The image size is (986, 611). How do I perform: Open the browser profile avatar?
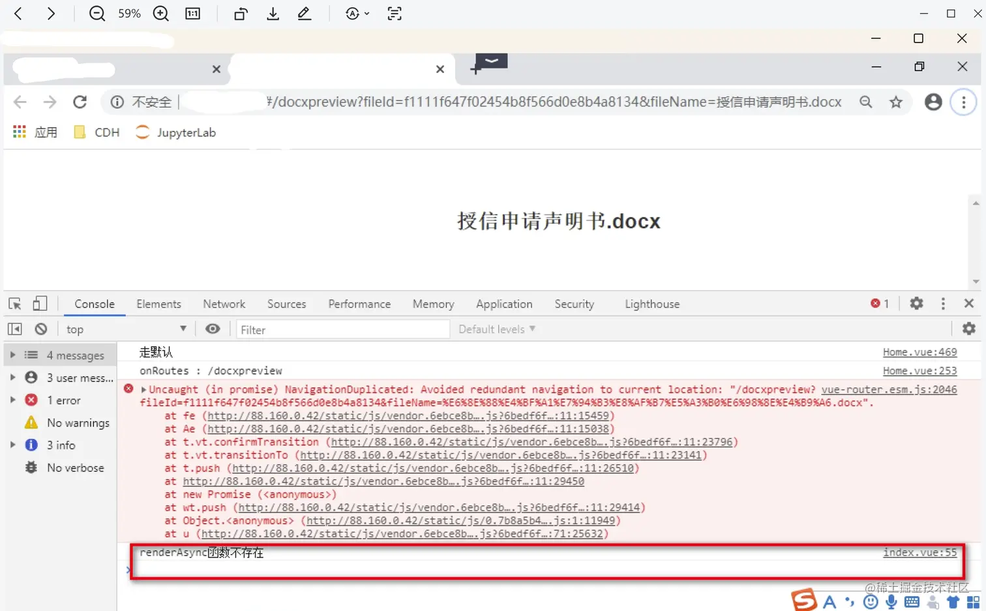click(934, 102)
